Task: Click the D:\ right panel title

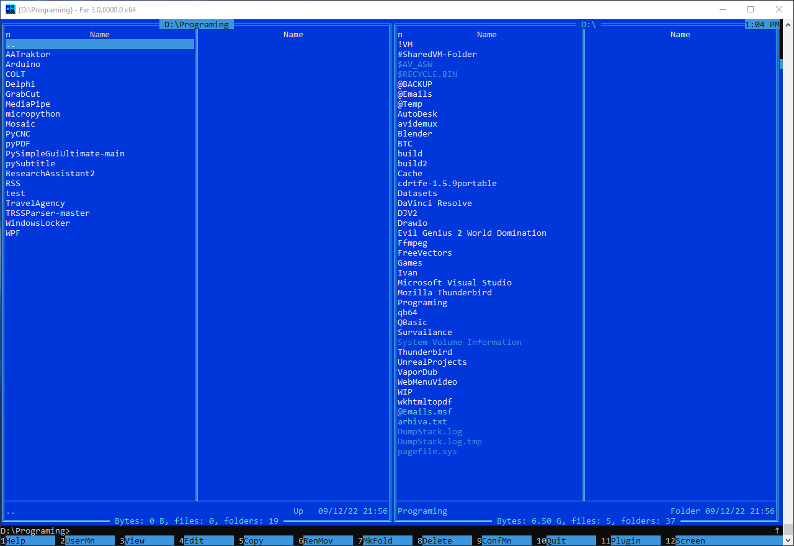Action: (x=589, y=24)
